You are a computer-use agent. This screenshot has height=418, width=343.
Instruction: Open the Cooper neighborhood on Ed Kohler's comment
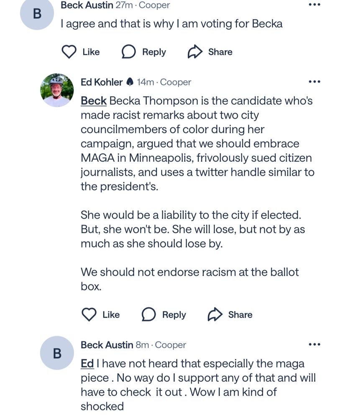[176, 82]
